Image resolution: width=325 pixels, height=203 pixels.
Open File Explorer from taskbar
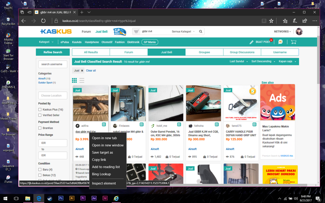pos(28,198)
